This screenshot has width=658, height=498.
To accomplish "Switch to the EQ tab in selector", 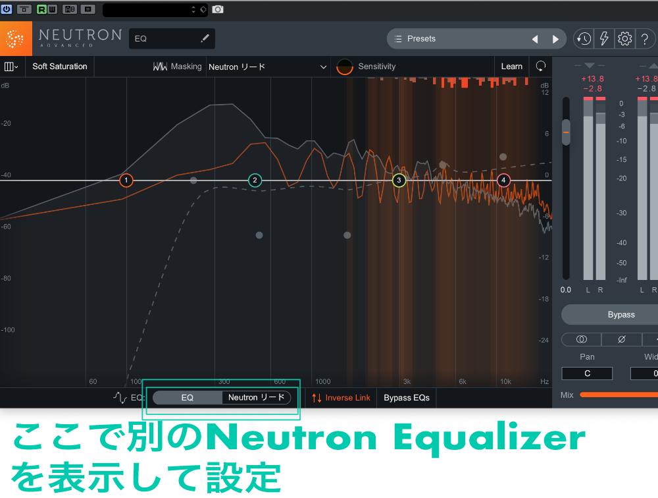I will (x=187, y=398).
